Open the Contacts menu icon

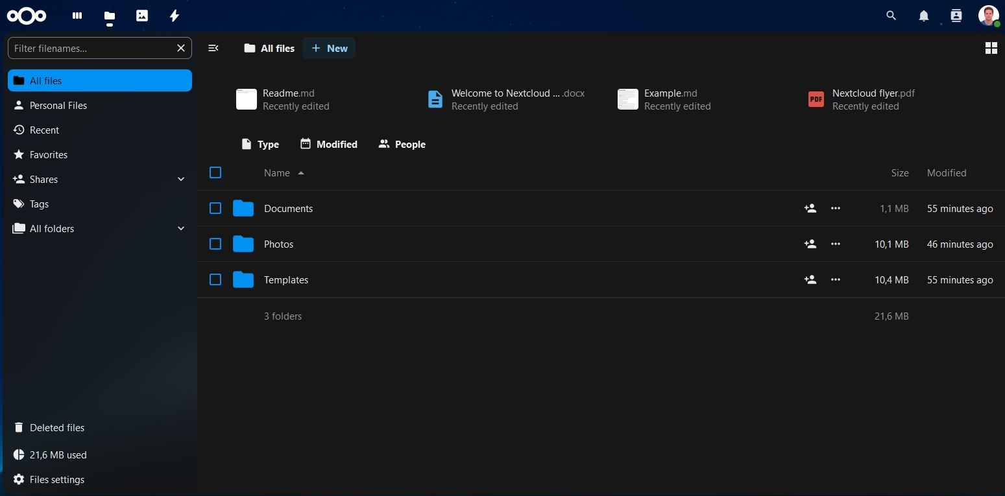956,16
